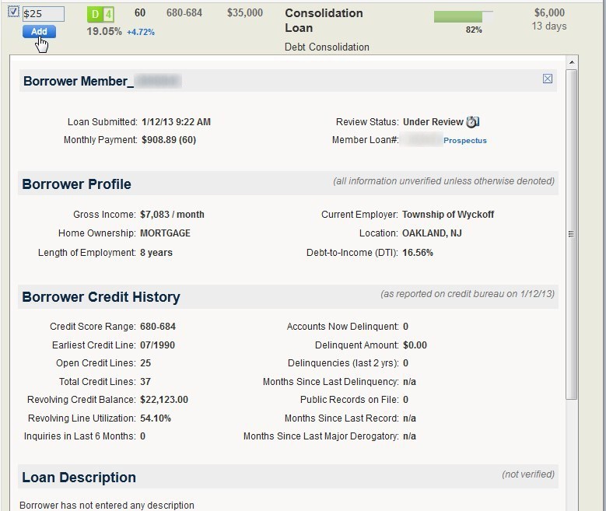
Task: Click the green funding progress bar
Action: pyautogui.click(x=463, y=16)
